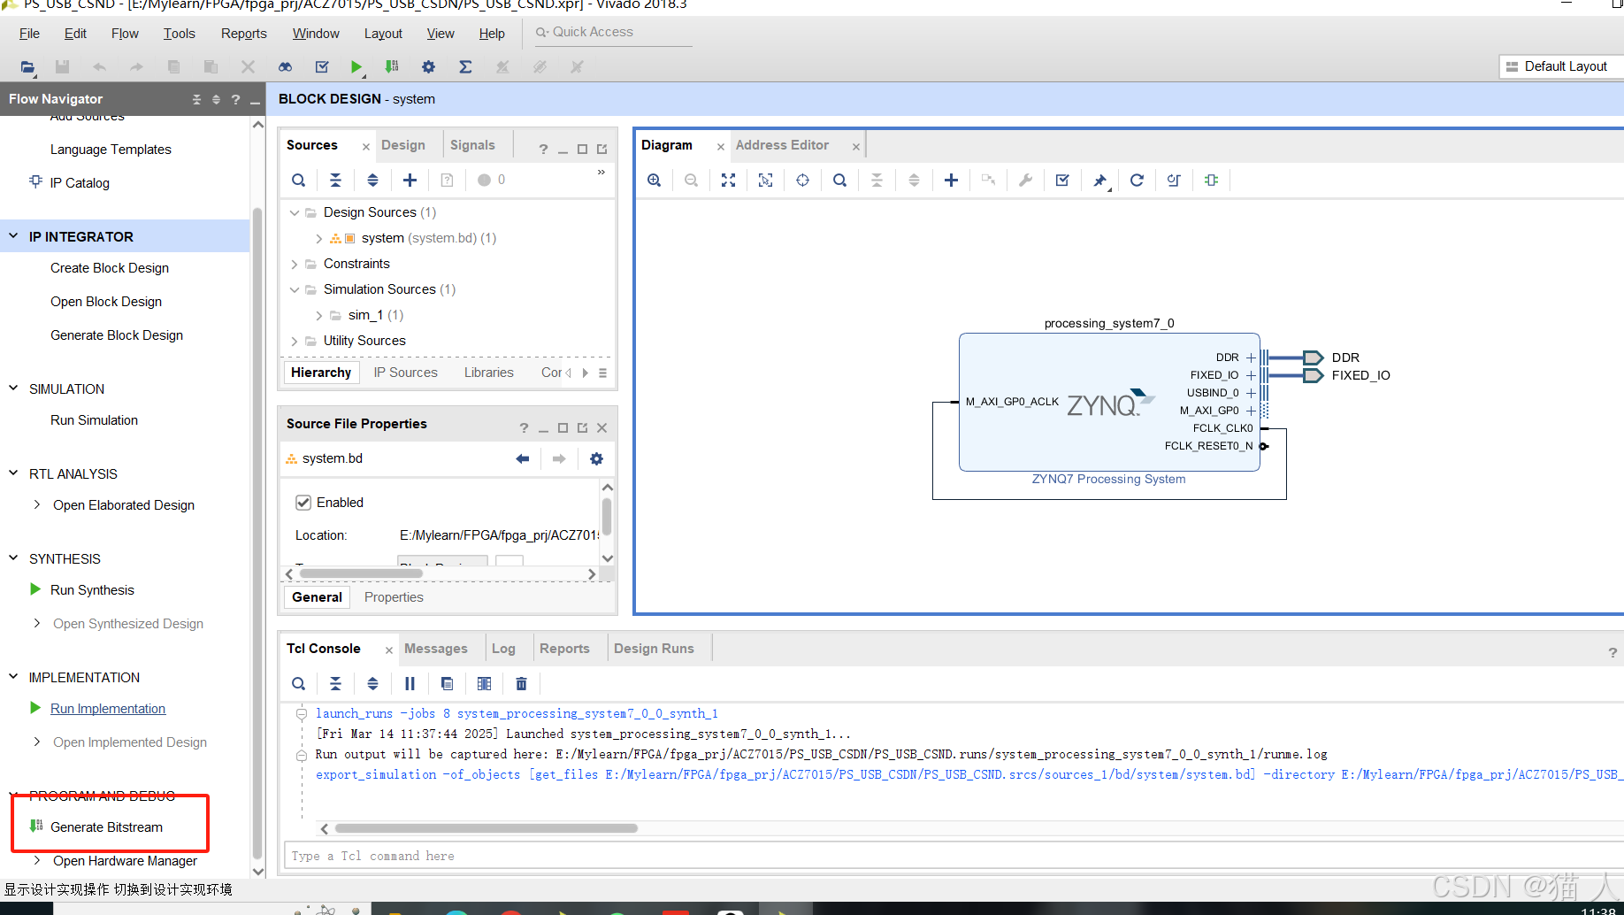Viewport: 1624px width, 915px height.
Task: Expand the sim_1 node
Action: pyautogui.click(x=319, y=315)
